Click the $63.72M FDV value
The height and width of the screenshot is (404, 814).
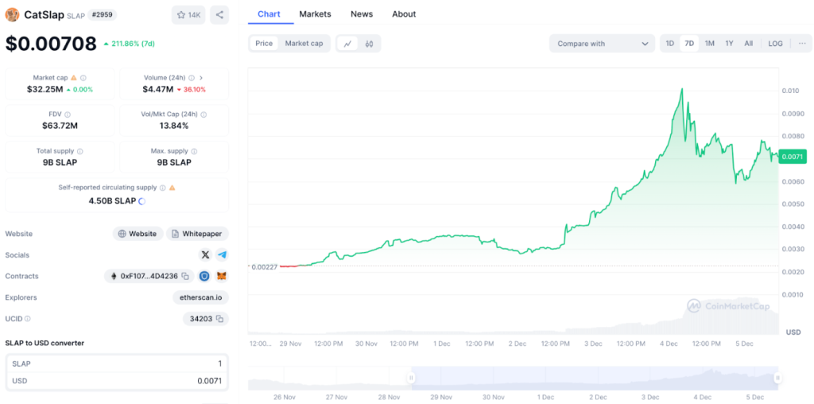click(x=60, y=126)
